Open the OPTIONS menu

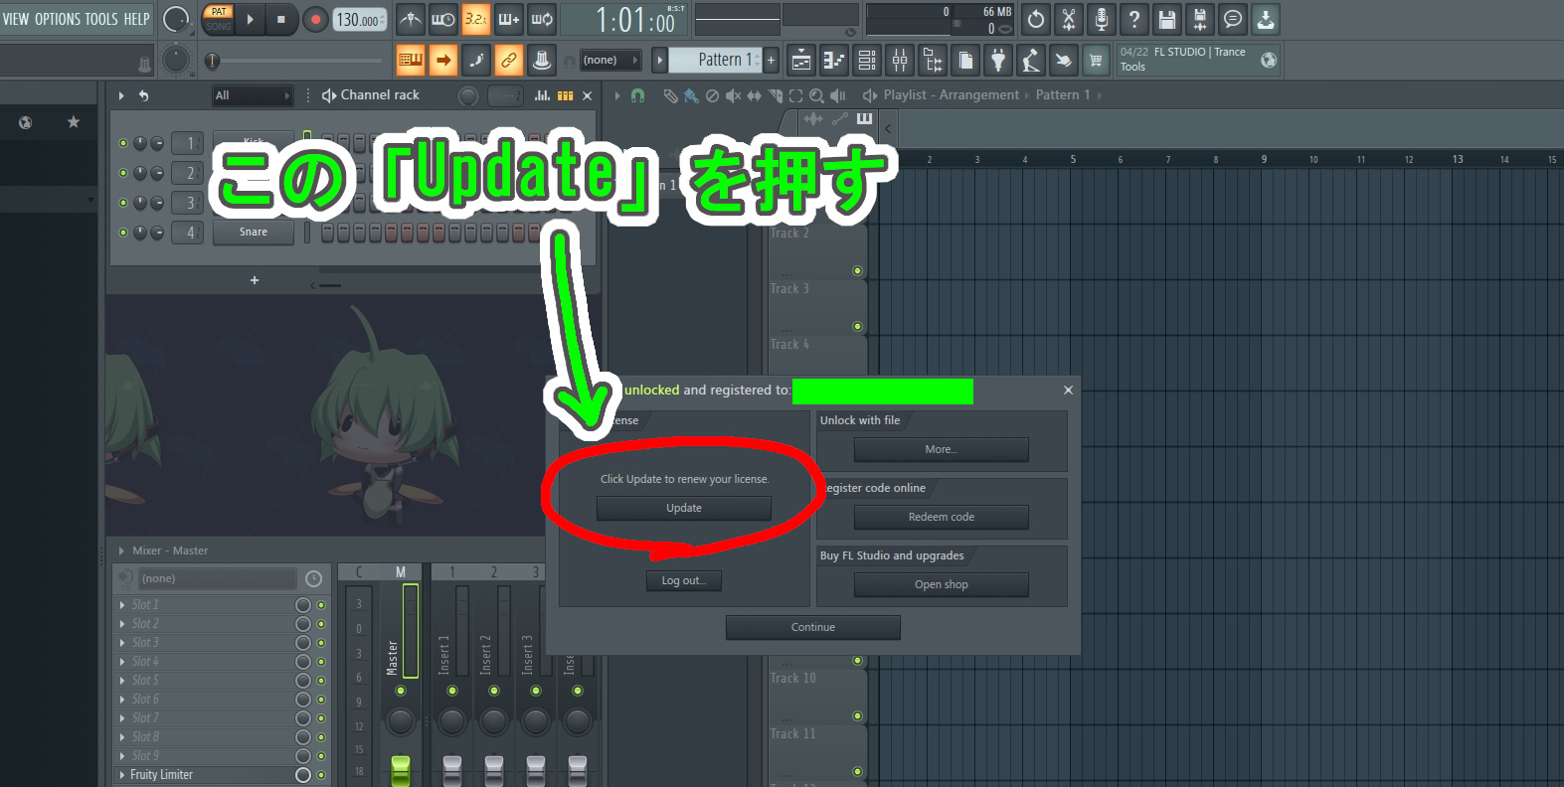58,19
